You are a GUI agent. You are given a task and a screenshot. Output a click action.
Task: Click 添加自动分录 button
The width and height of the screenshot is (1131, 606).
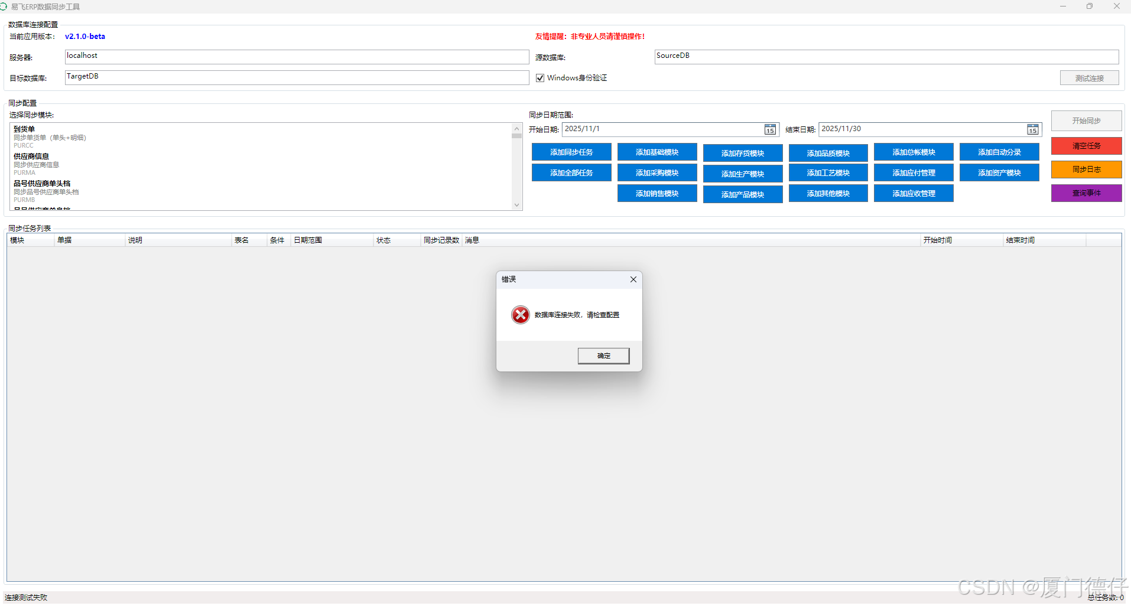click(999, 152)
